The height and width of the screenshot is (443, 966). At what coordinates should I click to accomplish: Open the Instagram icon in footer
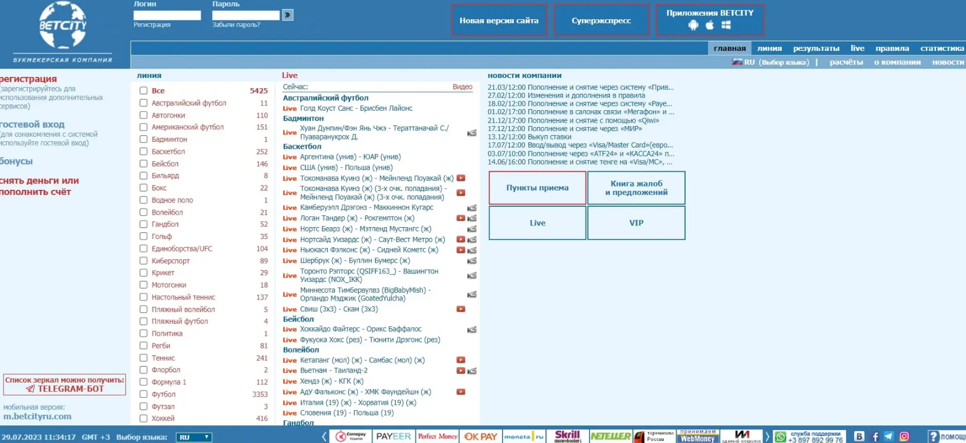pyautogui.click(x=904, y=436)
